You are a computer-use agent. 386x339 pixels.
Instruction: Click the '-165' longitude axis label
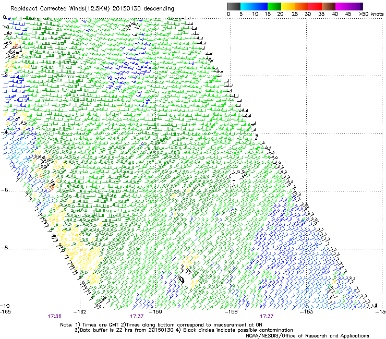click(6, 312)
